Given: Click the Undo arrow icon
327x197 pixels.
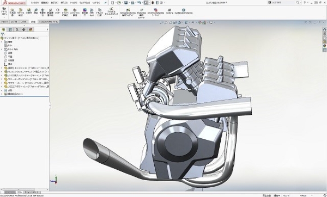Looking at the screenshot, I should pyautogui.click(x=139, y=3).
